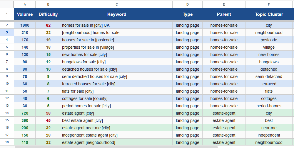
Task: Select topic cluster 'village' cell
Action: point(269,47)
